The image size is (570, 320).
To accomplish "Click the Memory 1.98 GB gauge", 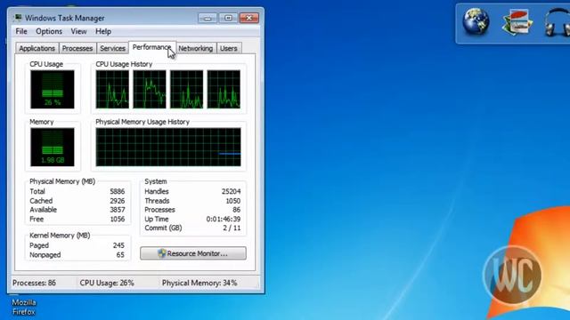I will (x=53, y=147).
